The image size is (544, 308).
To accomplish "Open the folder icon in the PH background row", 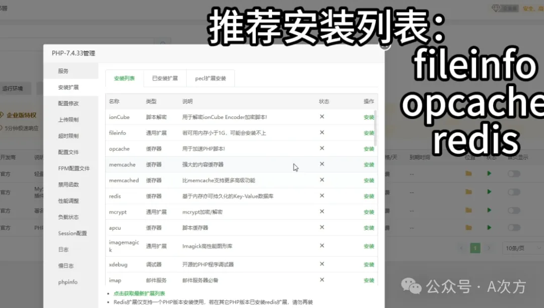I will [468, 228].
